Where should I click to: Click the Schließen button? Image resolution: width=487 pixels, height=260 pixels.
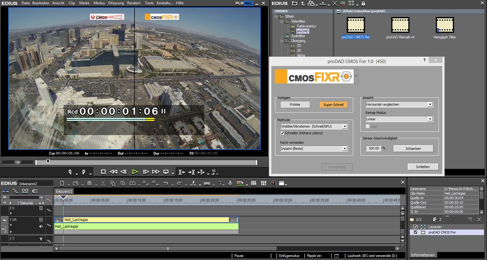(x=423, y=167)
